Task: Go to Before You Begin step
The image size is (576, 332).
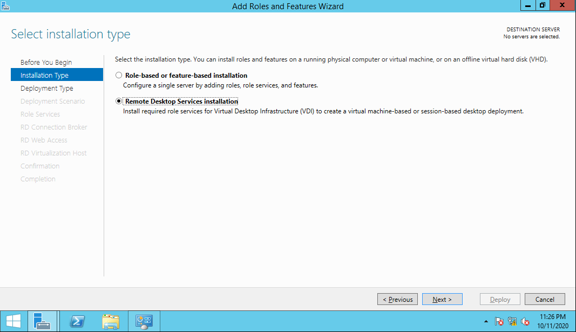Action: pyautogui.click(x=46, y=63)
